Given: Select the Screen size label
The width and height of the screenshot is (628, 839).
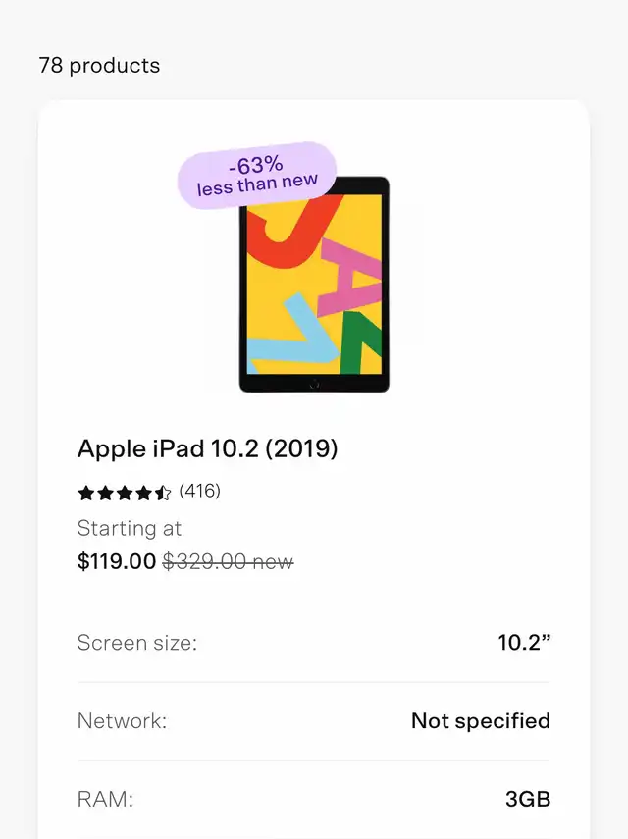Looking at the screenshot, I should [137, 643].
